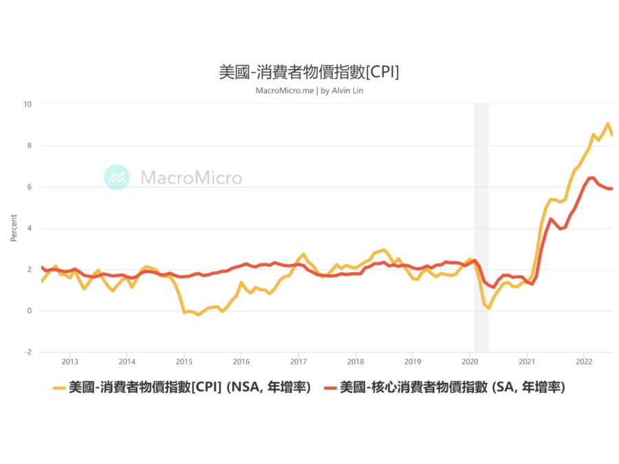Click the MacroMicro watermark text
The image size is (619, 464).
[191, 178]
